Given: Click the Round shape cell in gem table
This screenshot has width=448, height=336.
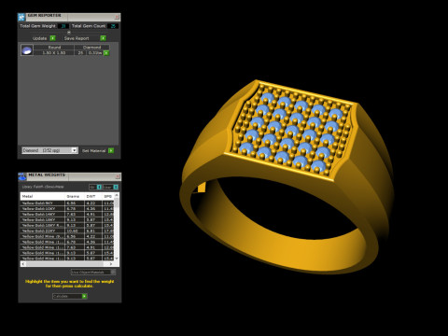Looking at the screenshot, I should (x=54, y=48).
